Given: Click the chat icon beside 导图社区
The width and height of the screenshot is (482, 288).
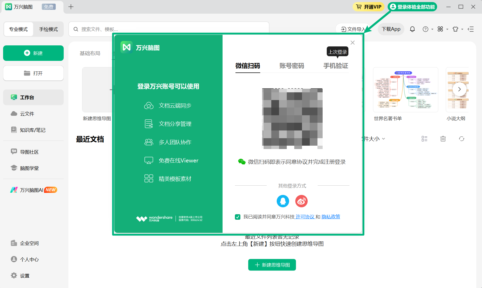Looking at the screenshot, I should pyautogui.click(x=14, y=152).
